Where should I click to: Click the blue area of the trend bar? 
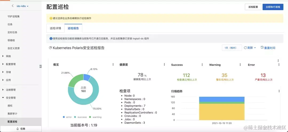pyautogui.click(x=222, y=99)
